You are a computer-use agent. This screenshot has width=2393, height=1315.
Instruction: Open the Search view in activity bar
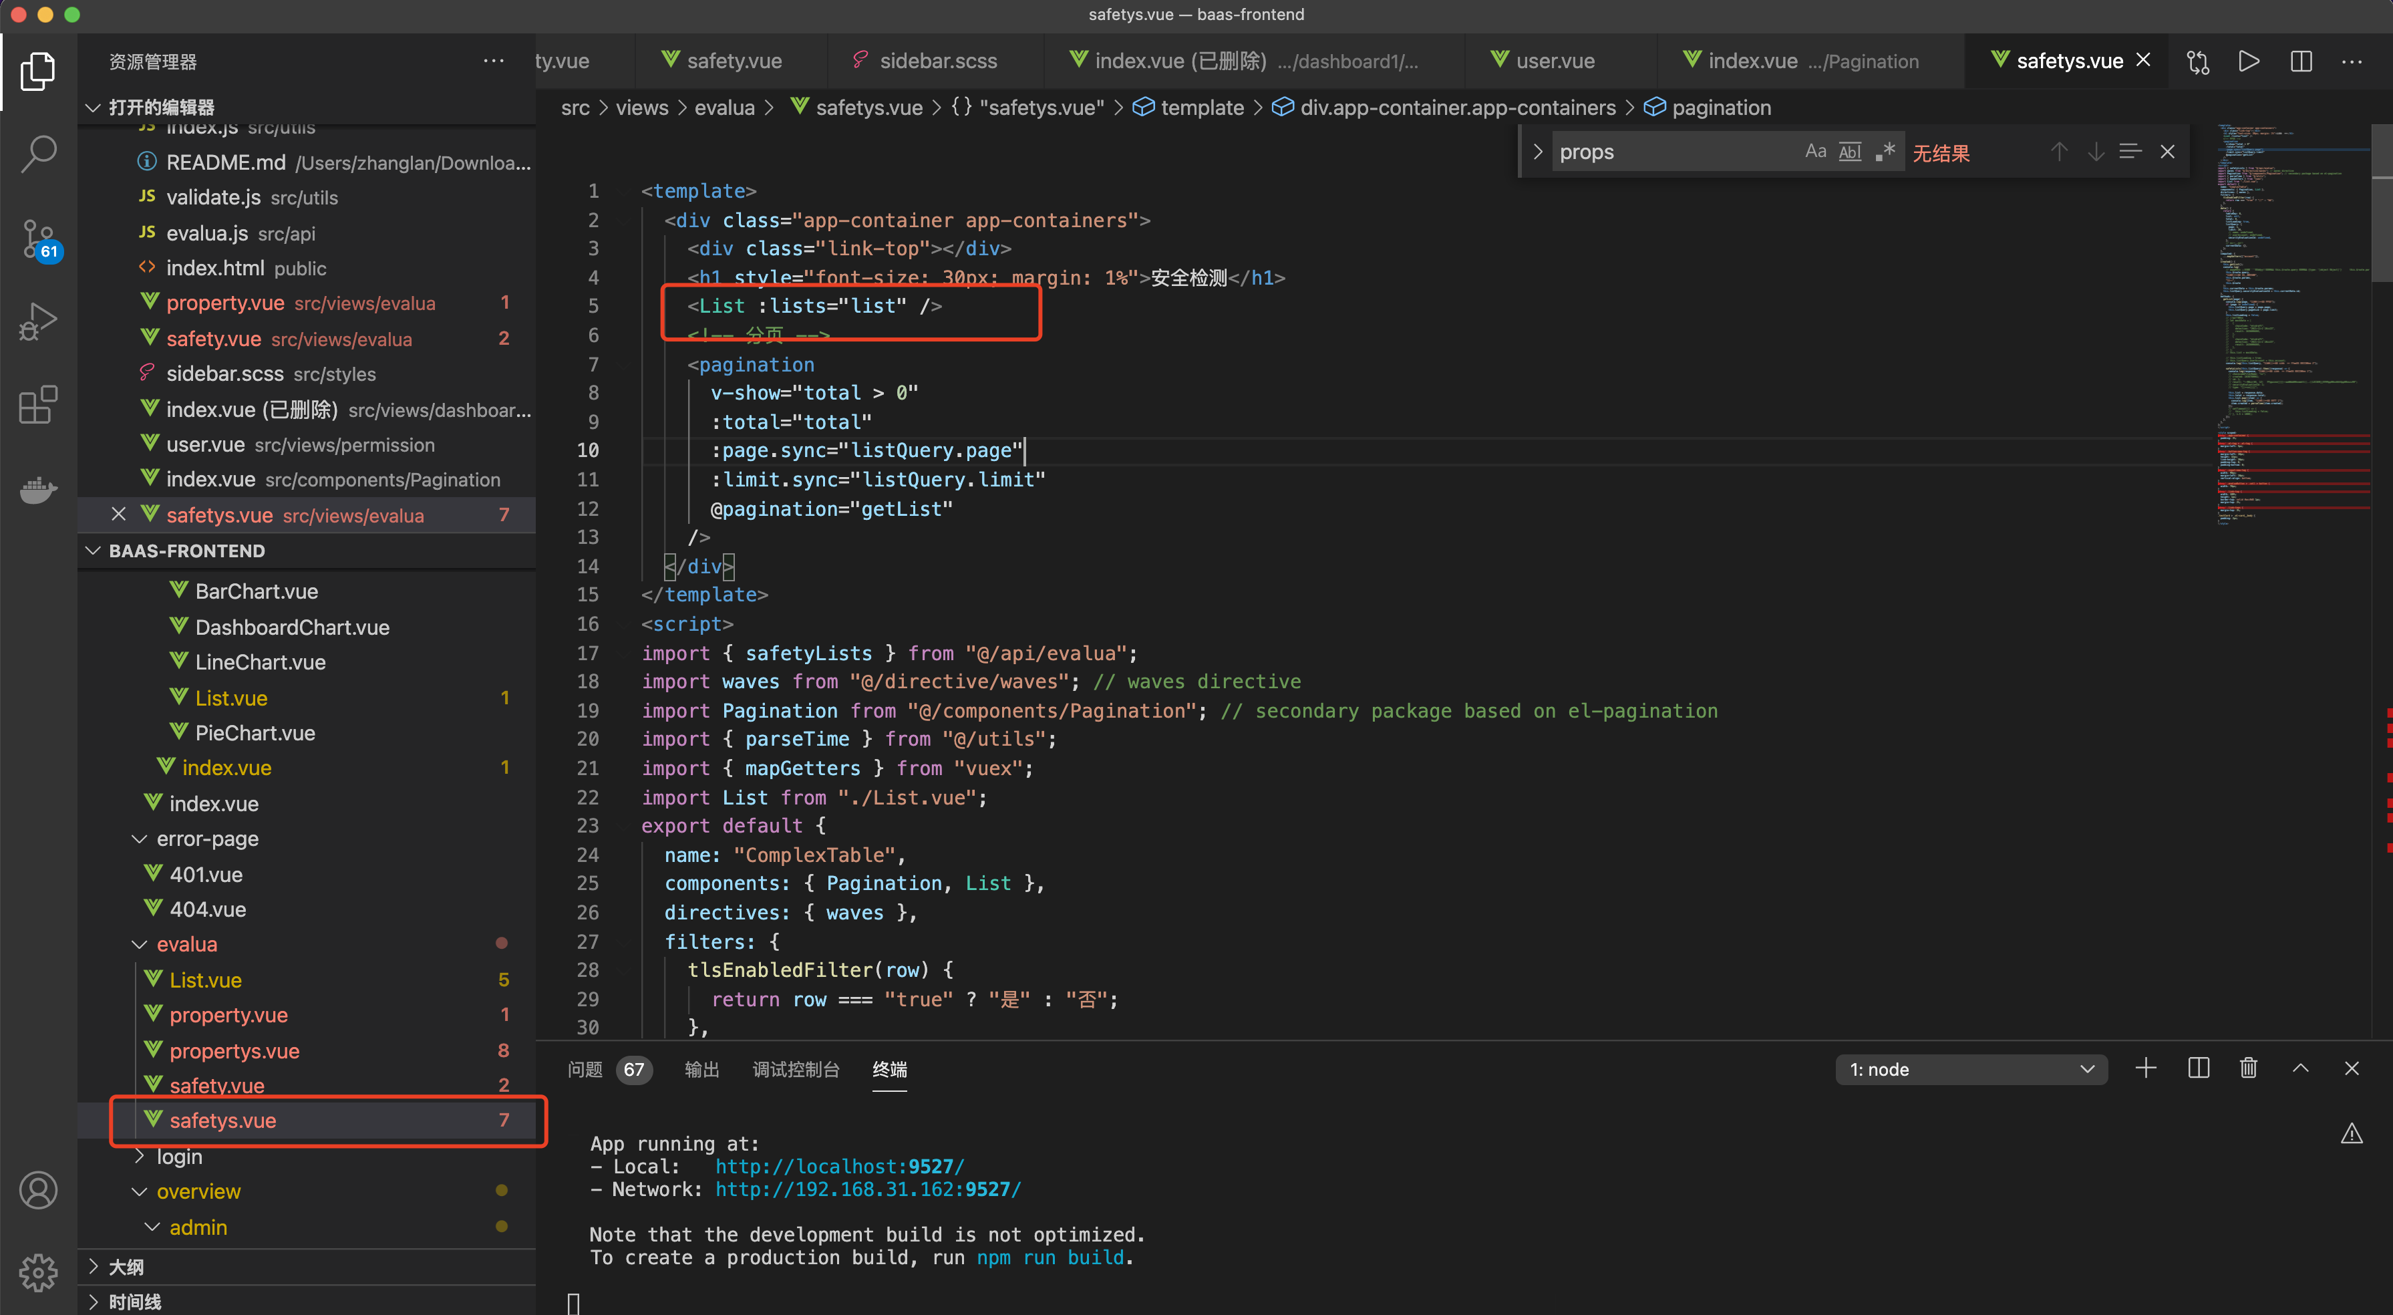pyautogui.click(x=38, y=153)
